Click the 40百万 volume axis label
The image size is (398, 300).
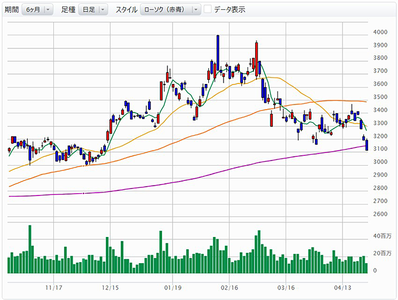tap(381, 236)
